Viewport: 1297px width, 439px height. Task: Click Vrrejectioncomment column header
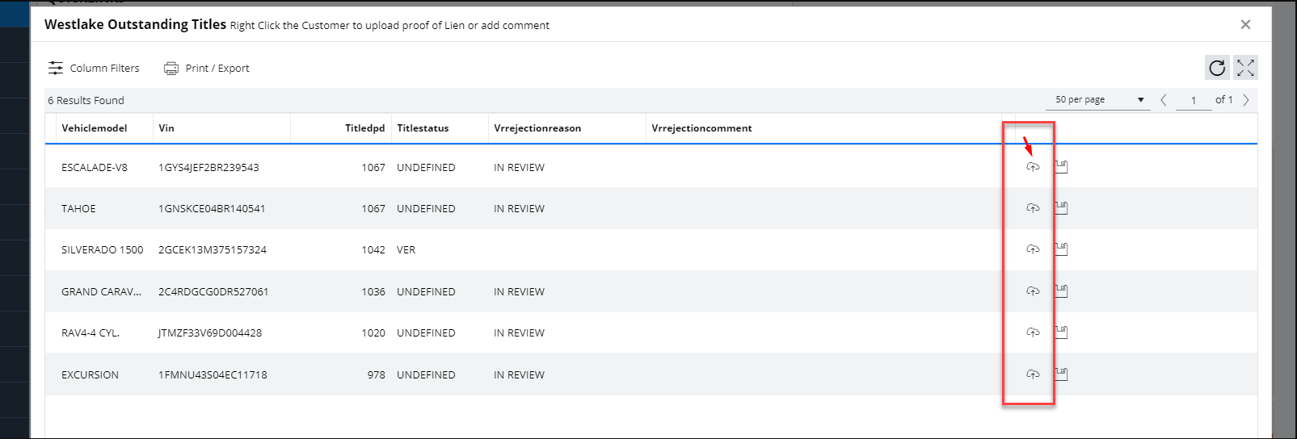pyautogui.click(x=701, y=128)
